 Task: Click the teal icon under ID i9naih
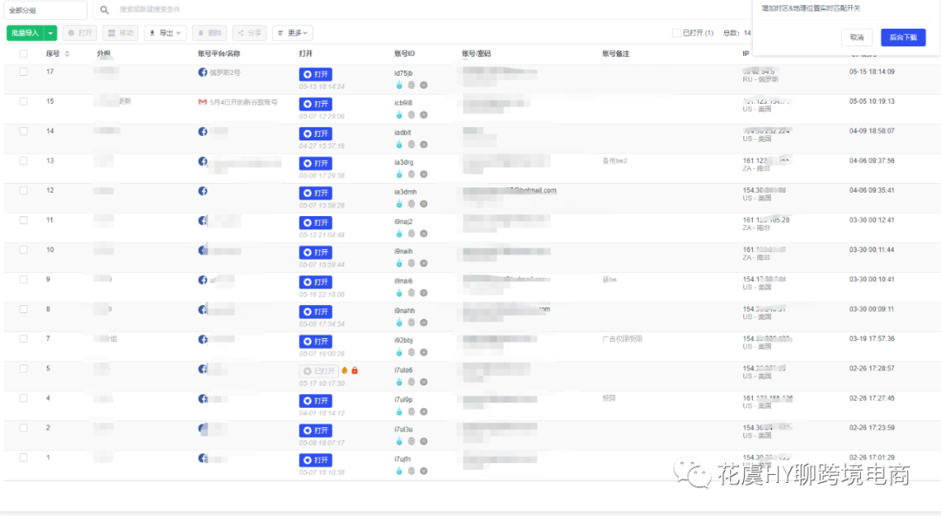pyautogui.click(x=399, y=263)
